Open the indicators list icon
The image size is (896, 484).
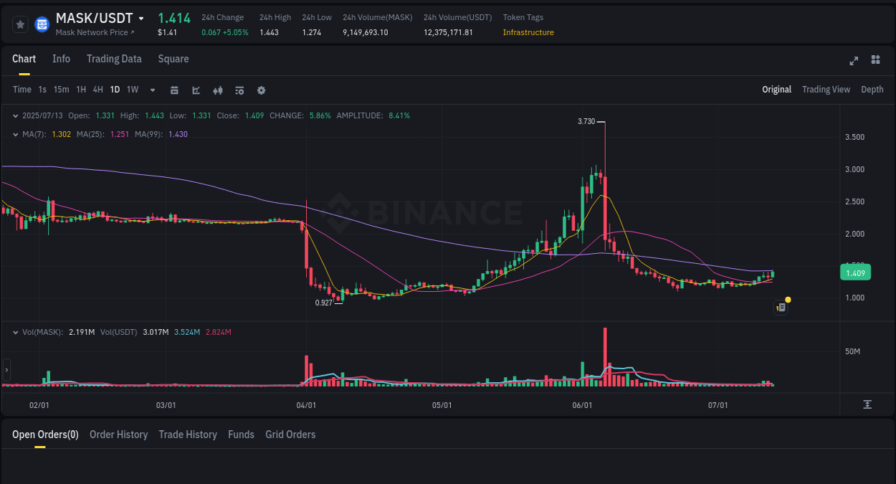[239, 90]
